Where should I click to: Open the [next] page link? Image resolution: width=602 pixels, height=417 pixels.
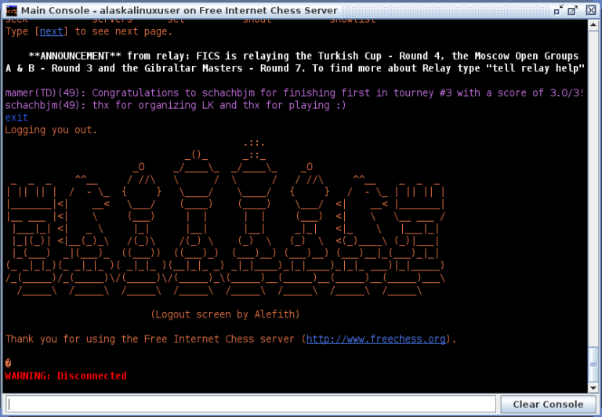point(51,31)
